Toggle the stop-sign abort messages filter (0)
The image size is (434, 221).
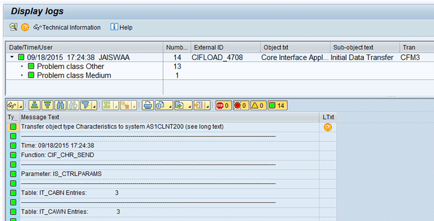223,106
